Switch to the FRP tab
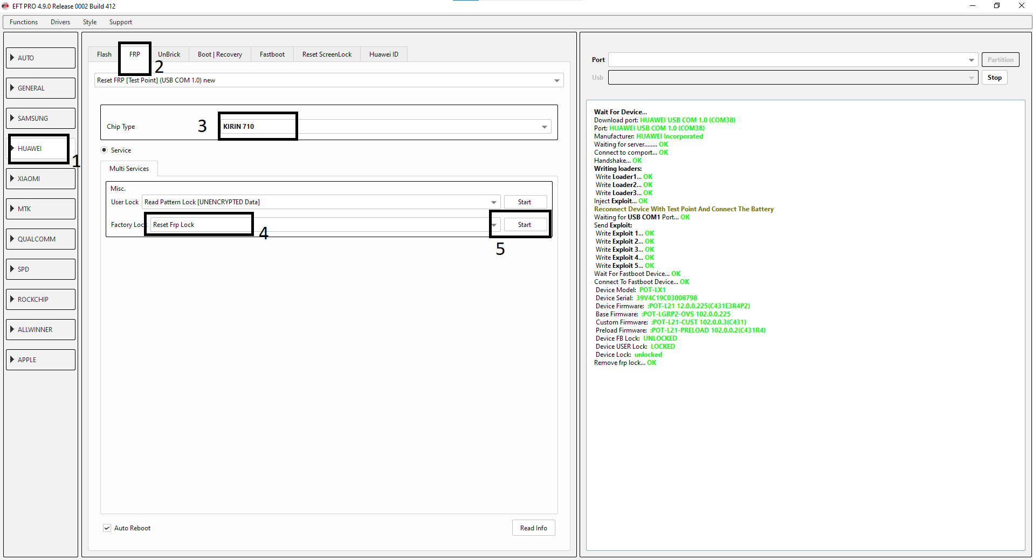1033x560 pixels. [135, 54]
